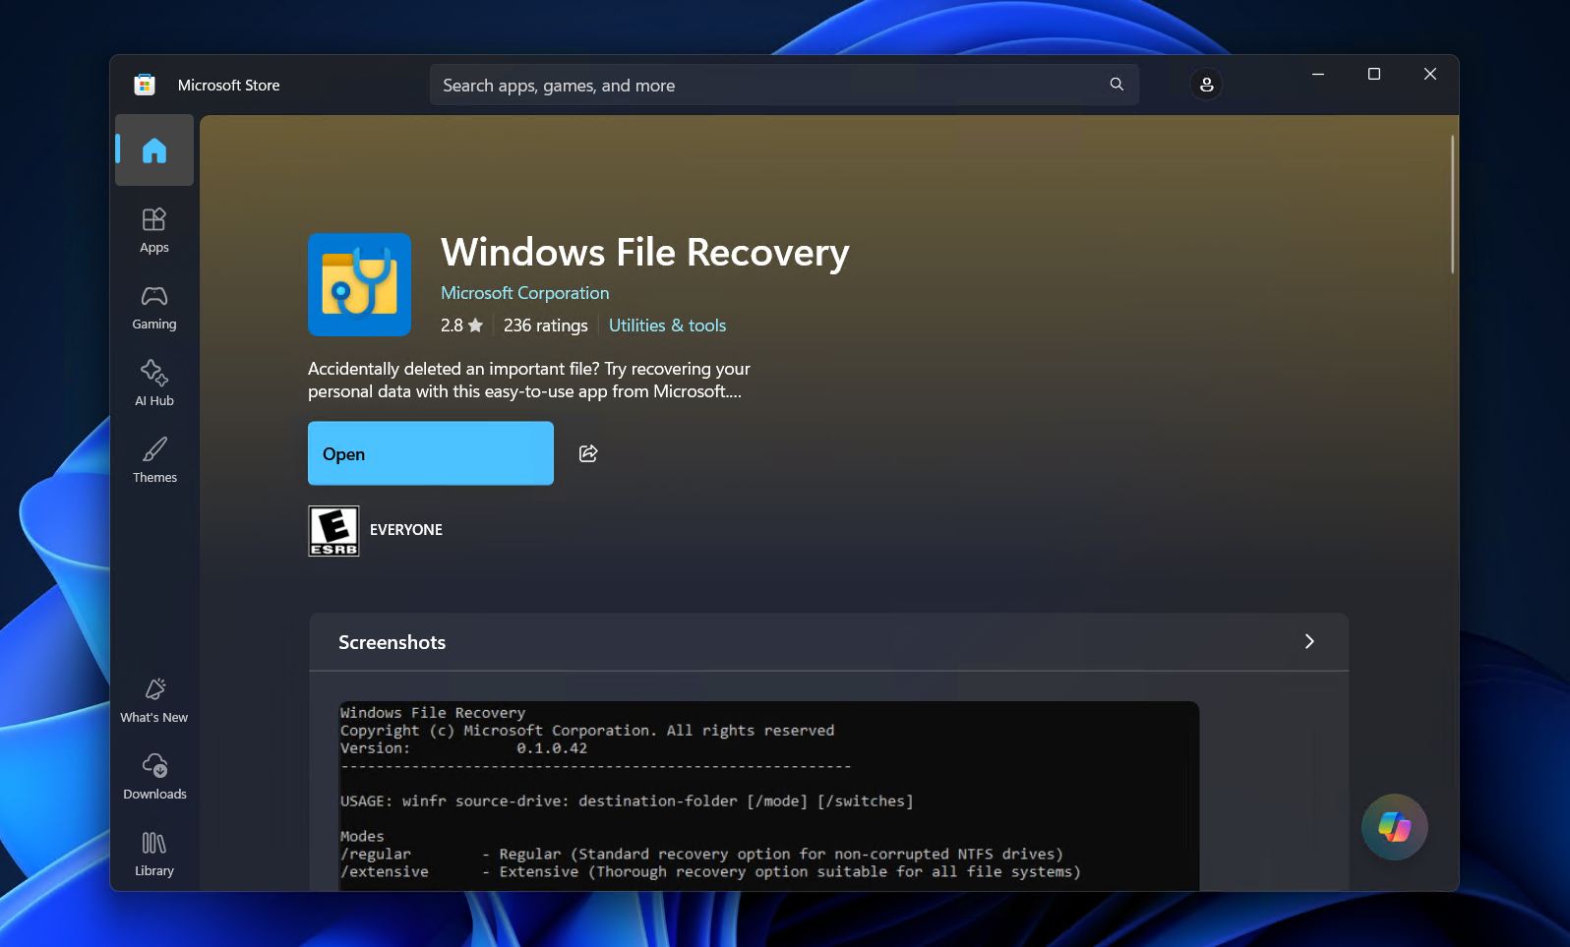Click the Windows File Recovery app icon

click(x=359, y=284)
